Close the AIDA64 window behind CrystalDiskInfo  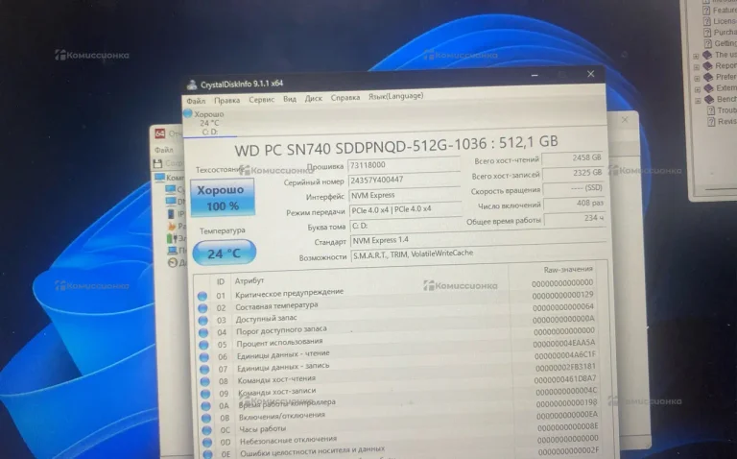(625, 119)
